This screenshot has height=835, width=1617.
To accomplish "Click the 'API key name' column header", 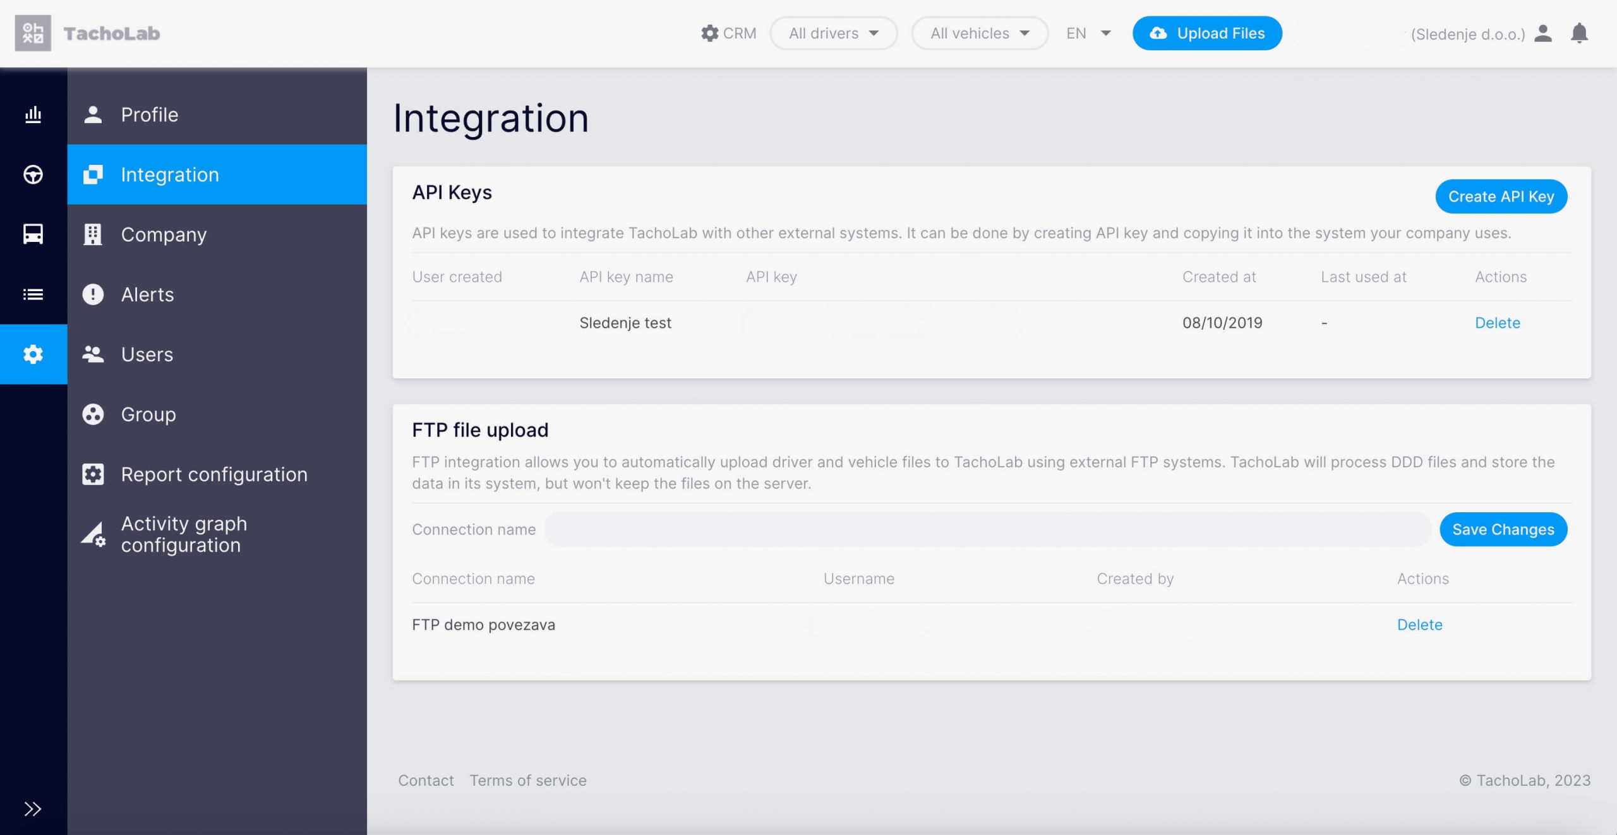I will 626,277.
